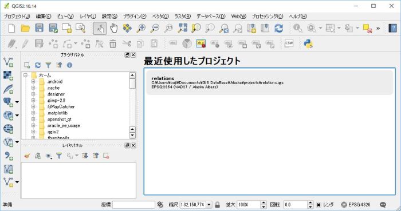Click the CSW MetaSearch icon
Screen dimensions: 401x211
pos(289,43)
